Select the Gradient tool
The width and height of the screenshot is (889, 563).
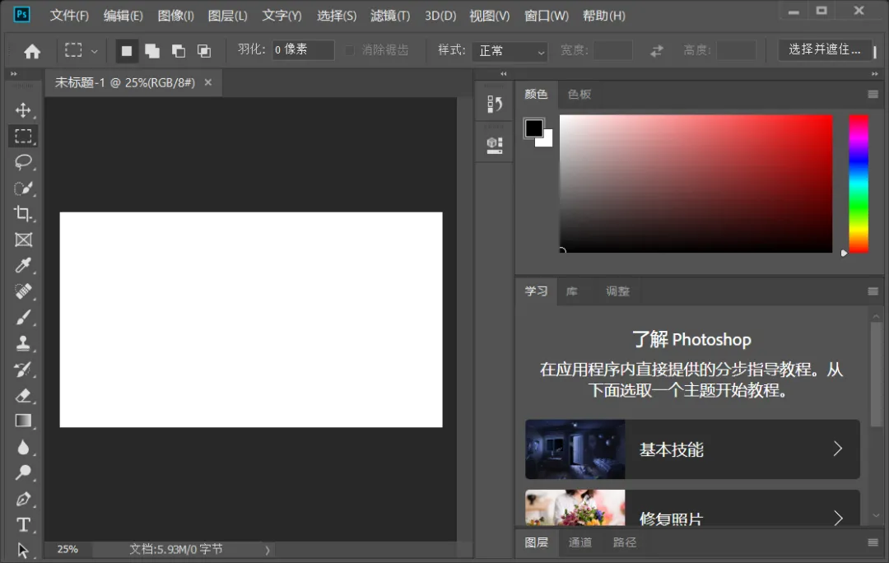[23, 421]
